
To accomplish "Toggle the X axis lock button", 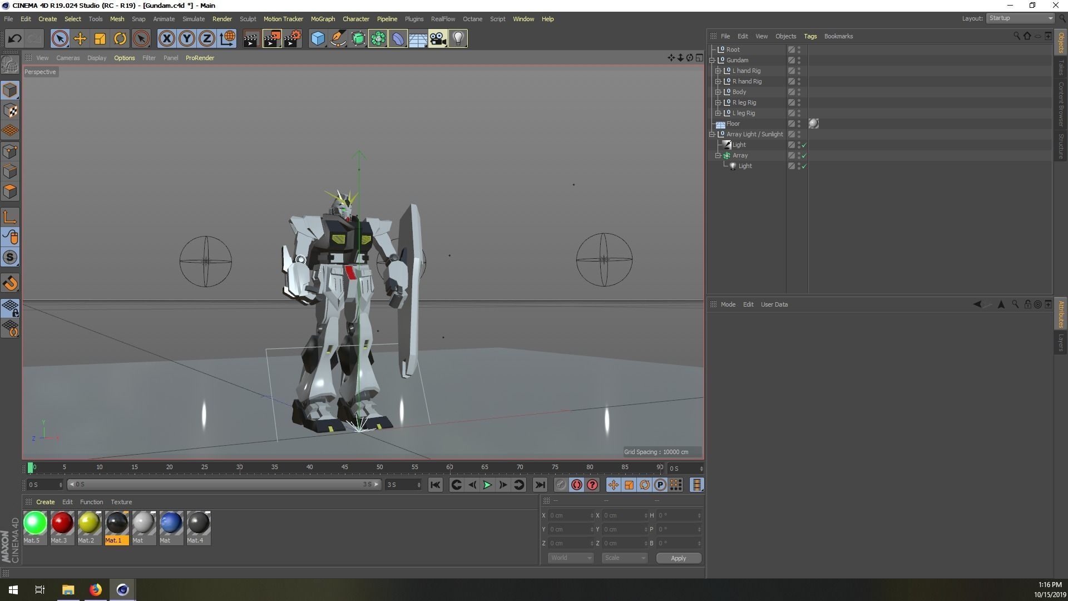I will [x=167, y=38].
